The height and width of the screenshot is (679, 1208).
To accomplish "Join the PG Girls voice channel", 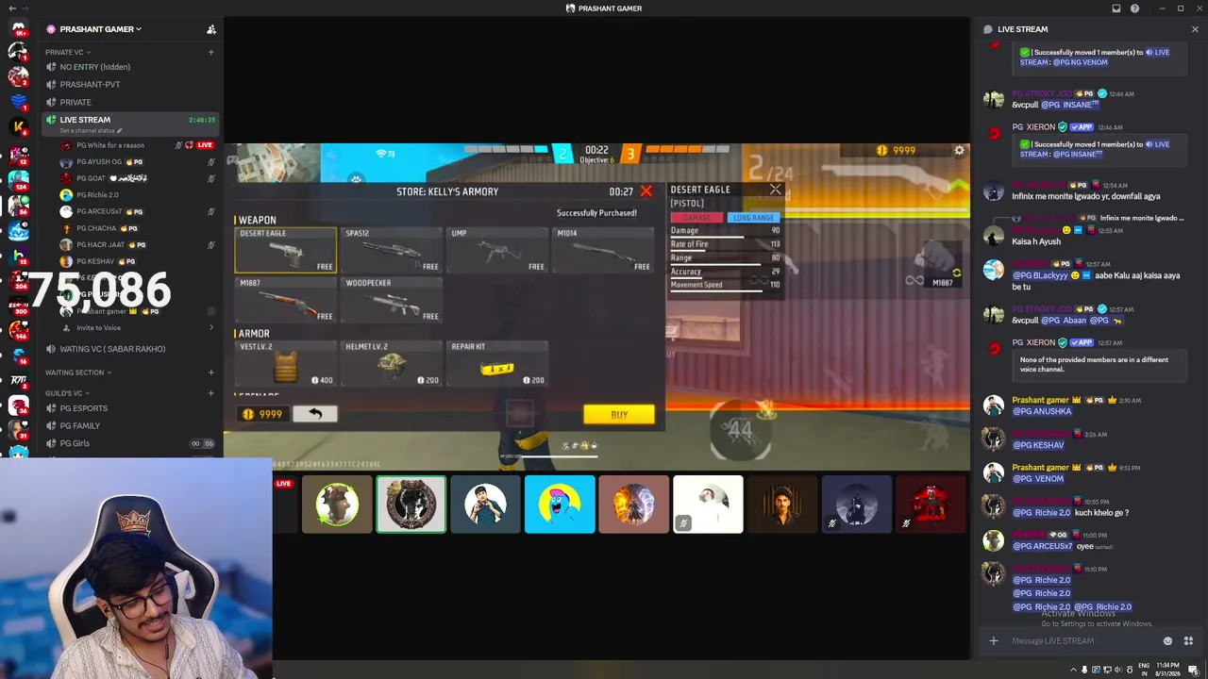I will pos(130,443).
